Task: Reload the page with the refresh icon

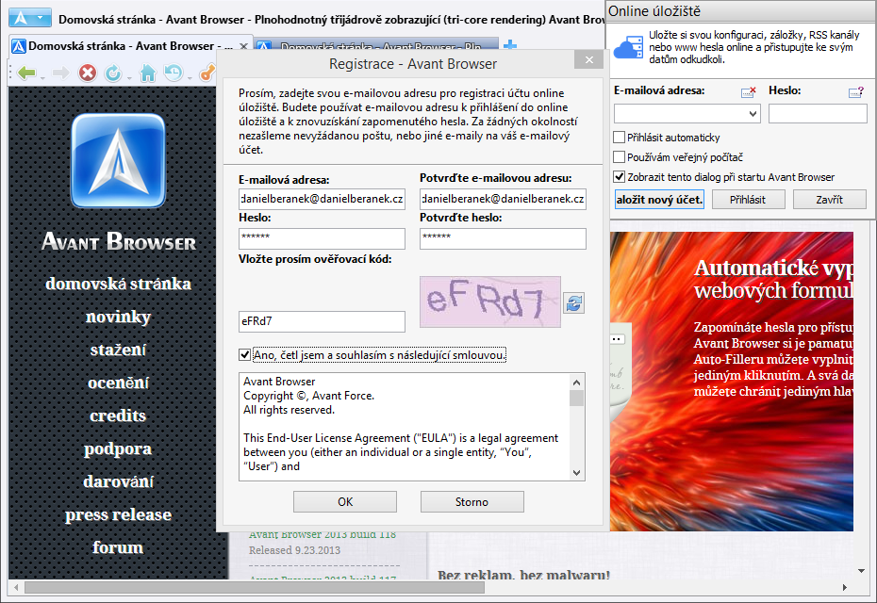Action: click(113, 73)
